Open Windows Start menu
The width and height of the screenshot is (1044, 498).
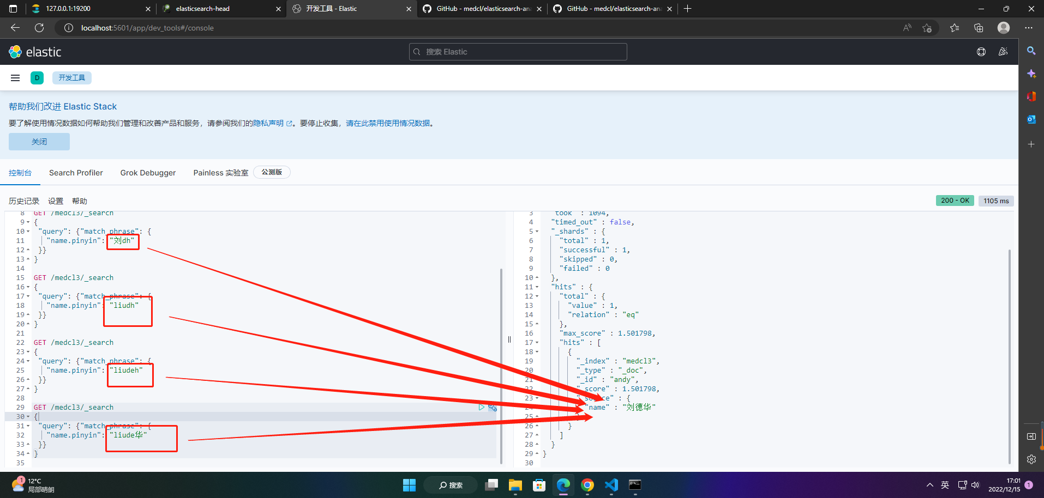(x=409, y=485)
